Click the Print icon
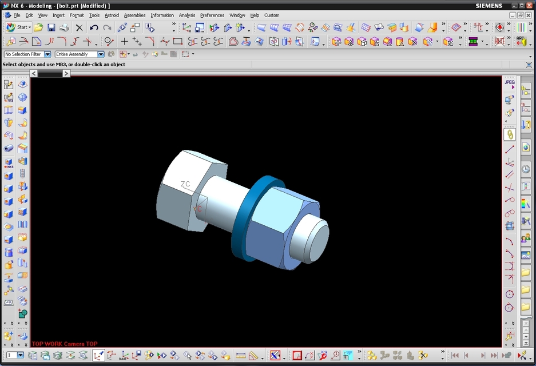Viewport: 536px width, 366px height. click(x=64, y=27)
